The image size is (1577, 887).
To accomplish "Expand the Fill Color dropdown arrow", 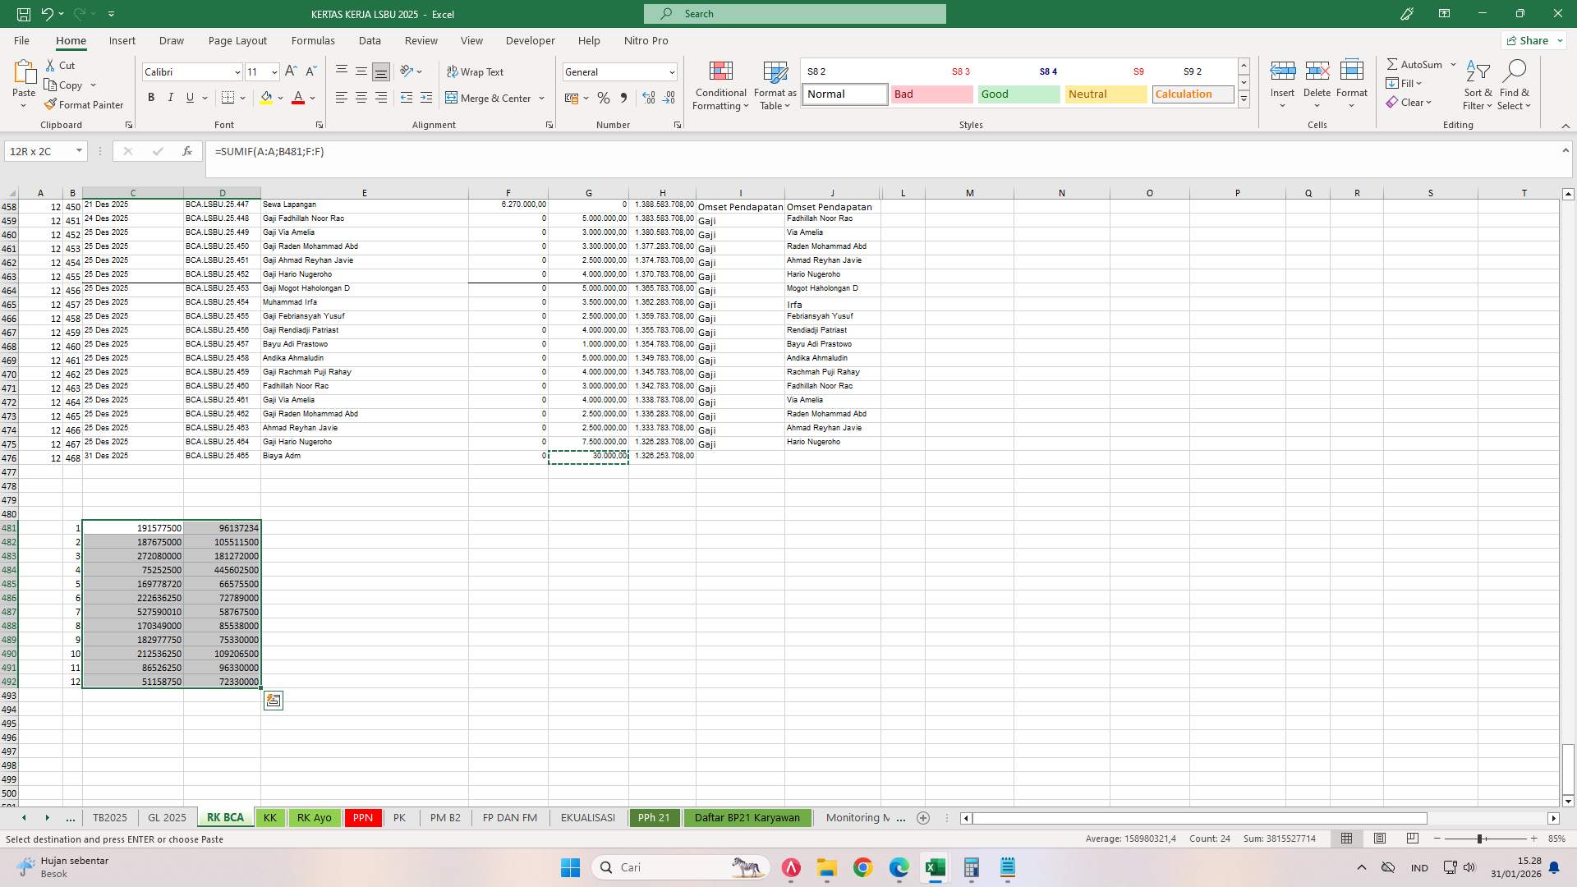I will pyautogui.click(x=279, y=98).
